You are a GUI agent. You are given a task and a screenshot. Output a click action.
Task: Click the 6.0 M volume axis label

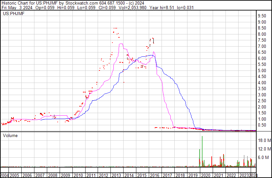tap(263, 157)
